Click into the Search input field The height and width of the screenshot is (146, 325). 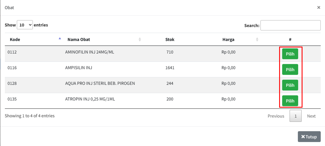[290, 25]
